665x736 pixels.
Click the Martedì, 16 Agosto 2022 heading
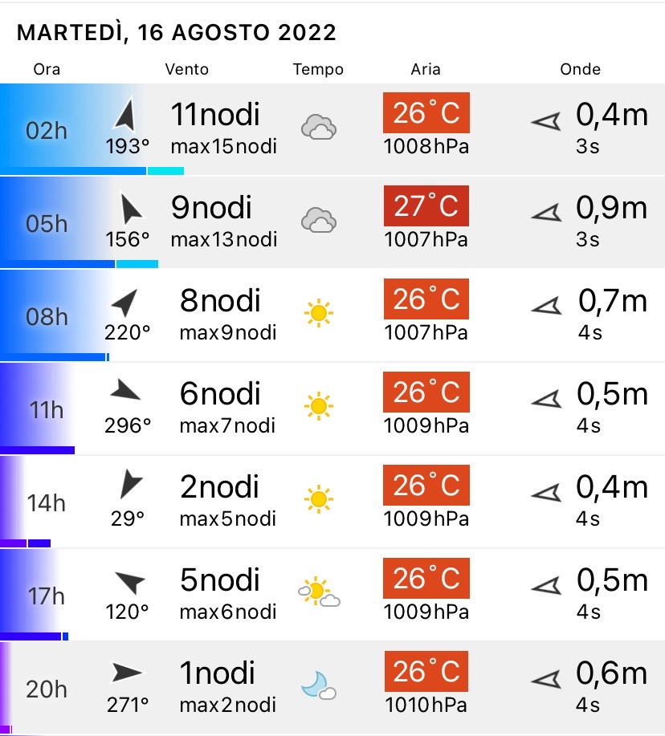coord(177,33)
